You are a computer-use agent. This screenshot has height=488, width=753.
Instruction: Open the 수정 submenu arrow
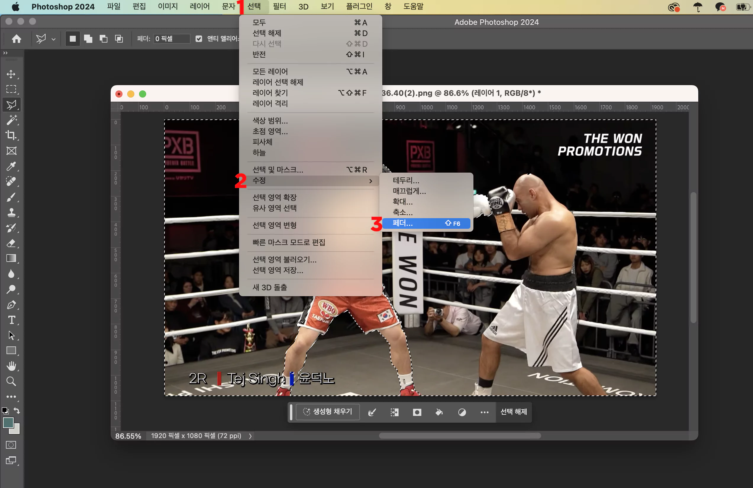click(370, 181)
